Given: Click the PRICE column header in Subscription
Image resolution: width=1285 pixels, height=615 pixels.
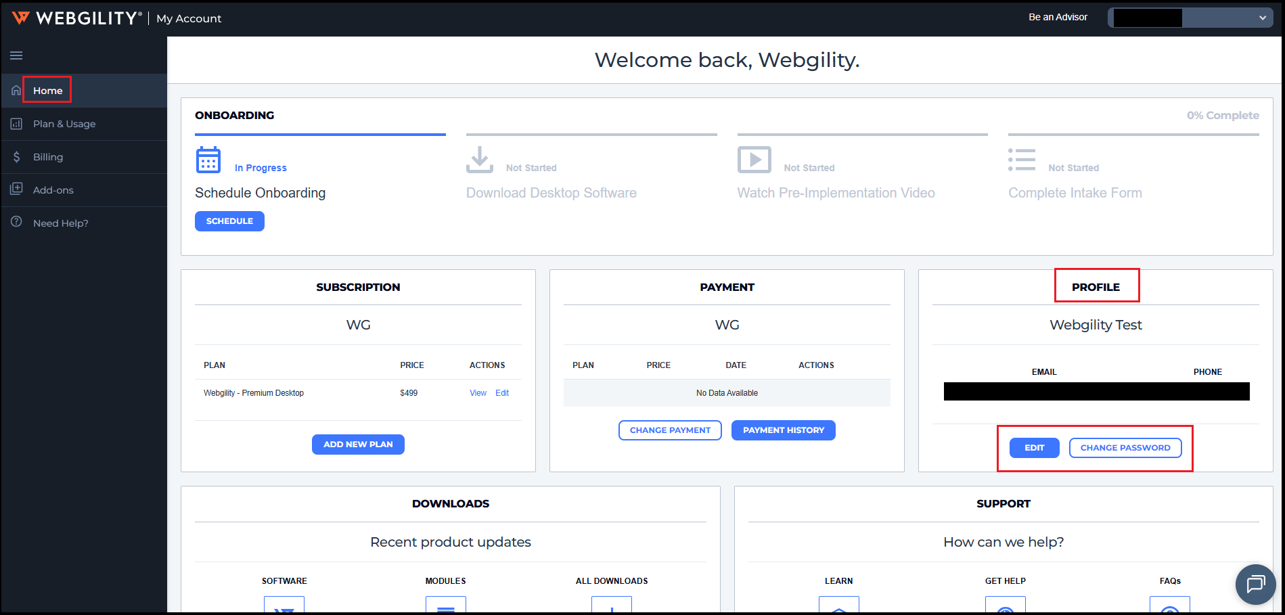Looking at the screenshot, I should tap(412, 365).
